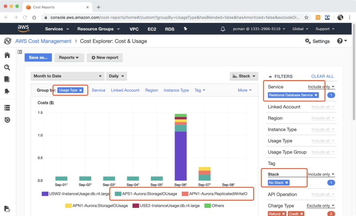356x216 pixels.
Task: Remove the Relational Database Service filter chip
Action: coord(316,95)
